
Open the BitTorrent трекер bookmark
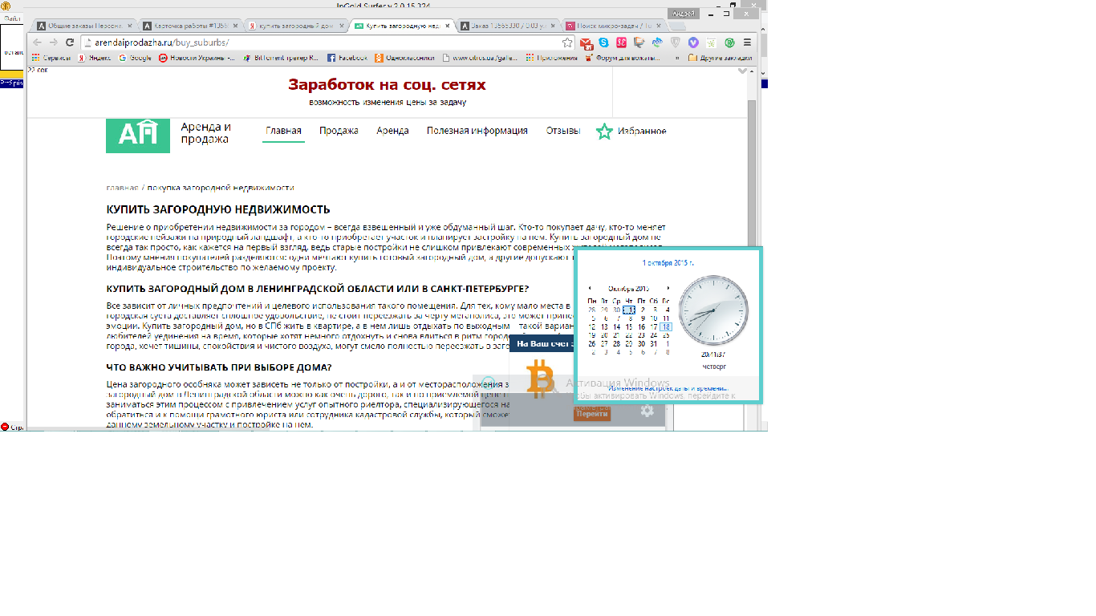280,58
